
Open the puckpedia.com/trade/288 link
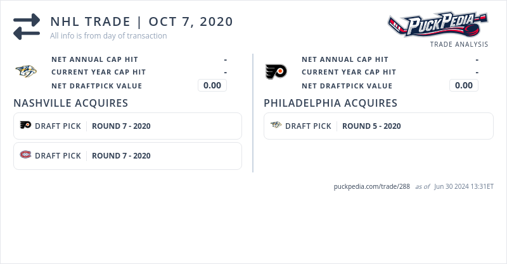pyautogui.click(x=371, y=187)
